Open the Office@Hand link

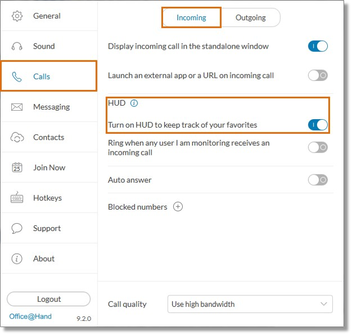click(30, 316)
